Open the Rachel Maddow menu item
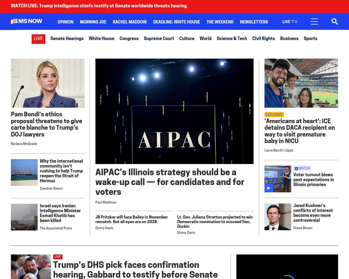 point(130,22)
